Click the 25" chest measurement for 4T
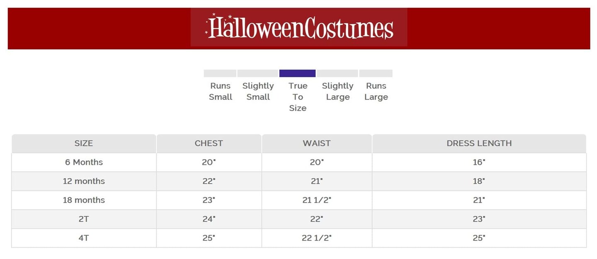Viewport: 597px width, 259px height. click(x=209, y=238)
